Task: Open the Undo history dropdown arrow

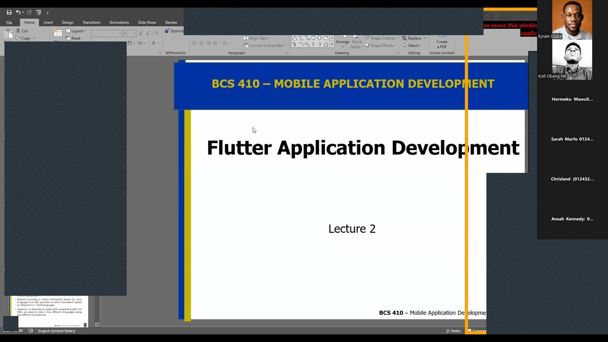Action: pos(23,12)
